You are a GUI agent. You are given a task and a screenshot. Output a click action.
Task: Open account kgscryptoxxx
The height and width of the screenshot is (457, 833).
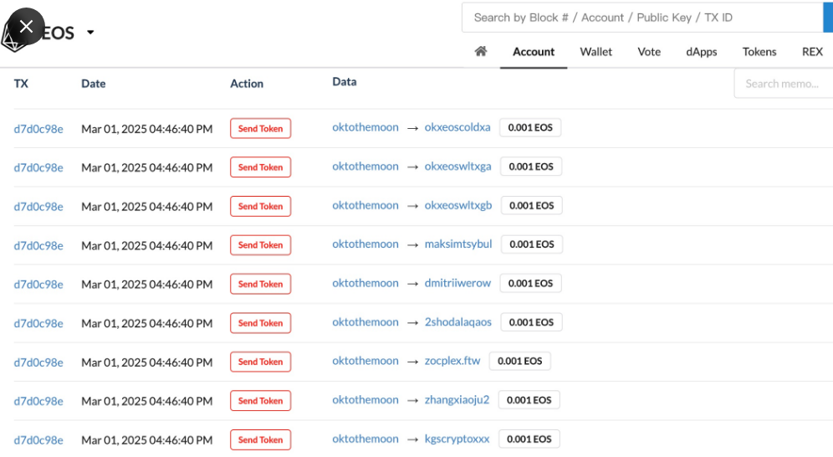tap(457, 439)
